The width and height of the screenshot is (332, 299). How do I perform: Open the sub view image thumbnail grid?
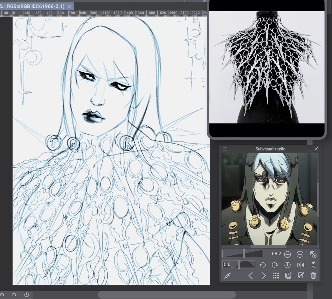point(276,276)
